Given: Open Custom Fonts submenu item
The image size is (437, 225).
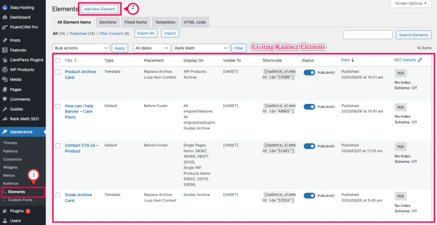Looking at the screenshot, I should 20,200.
